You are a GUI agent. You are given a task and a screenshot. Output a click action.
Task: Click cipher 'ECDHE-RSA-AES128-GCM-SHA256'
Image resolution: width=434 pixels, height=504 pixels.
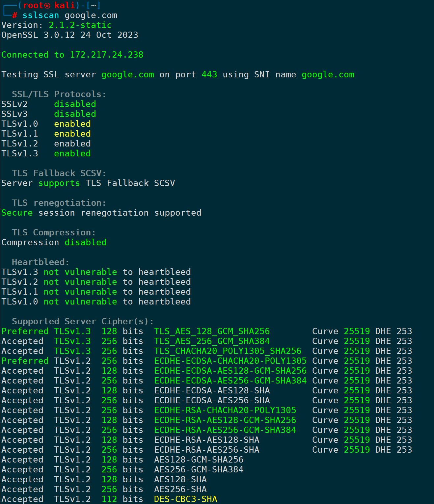(x=225, y=420)
